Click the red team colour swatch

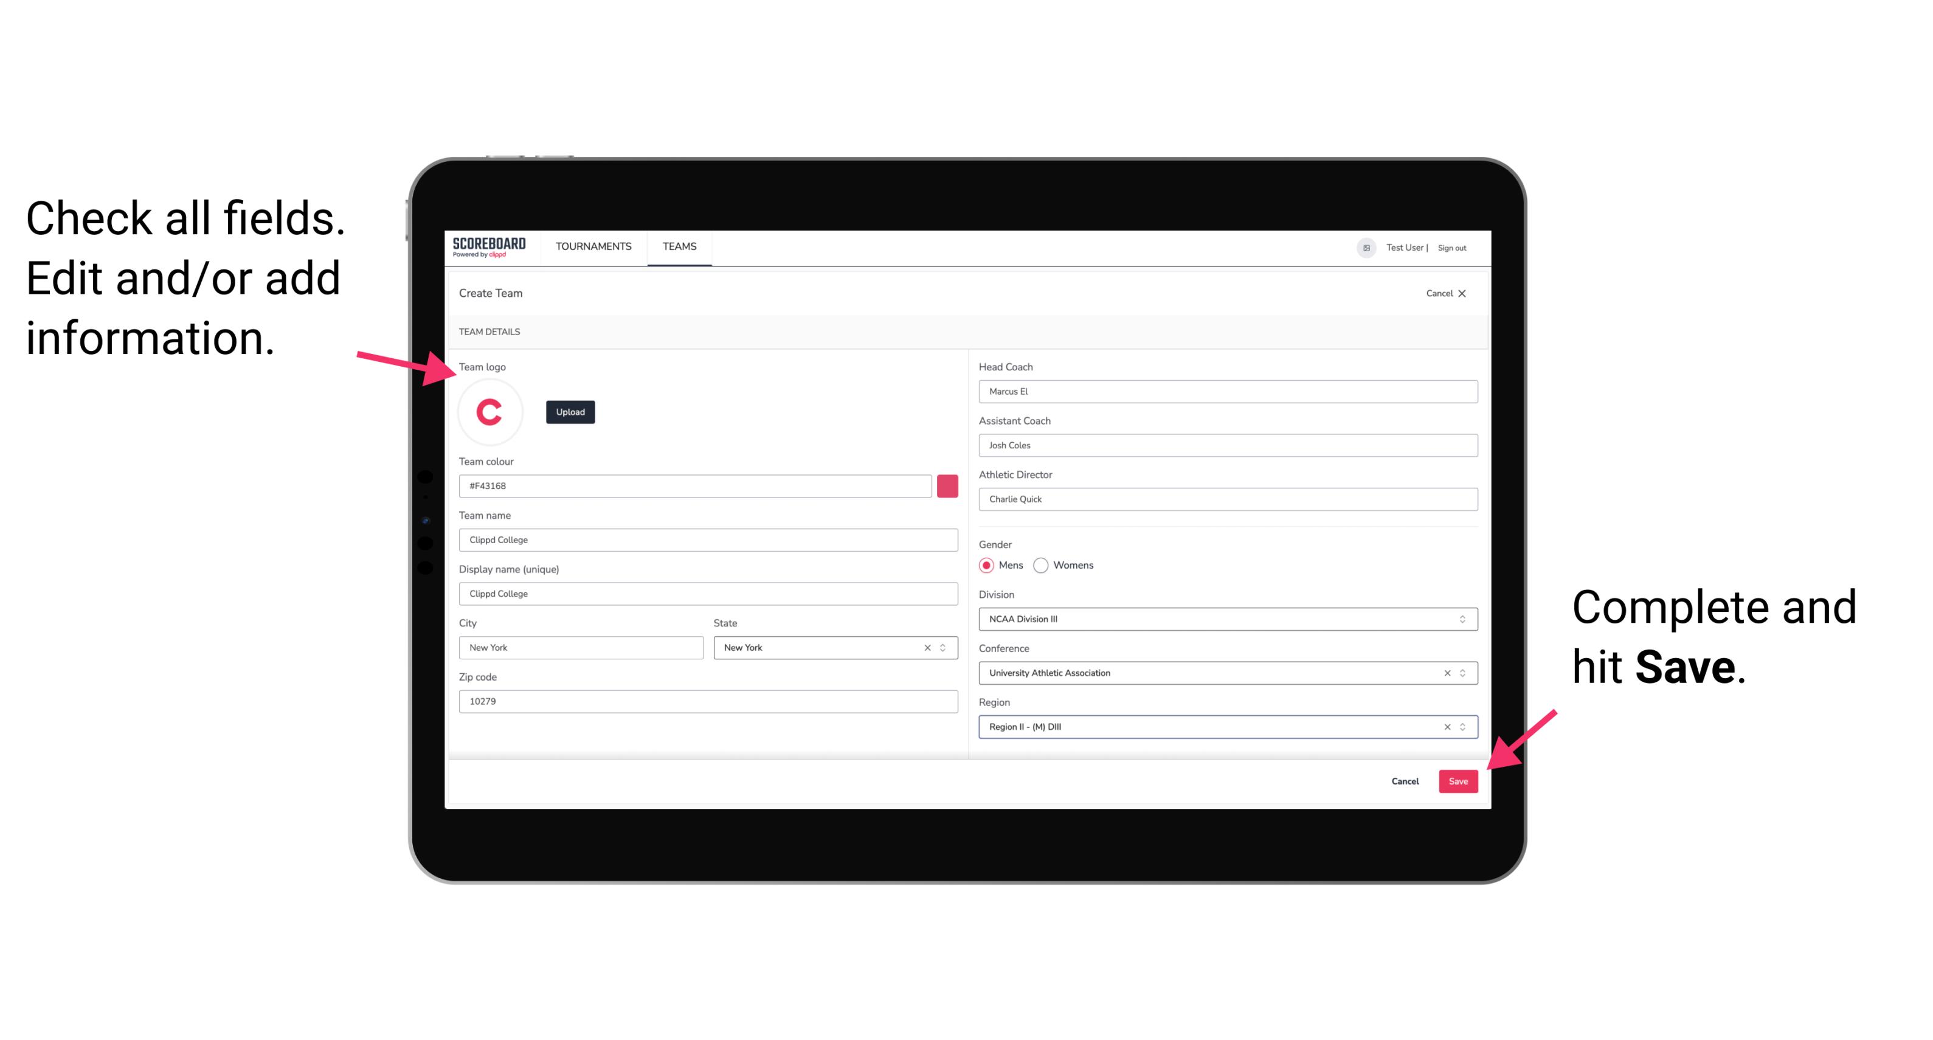click(x=946, y=485)
